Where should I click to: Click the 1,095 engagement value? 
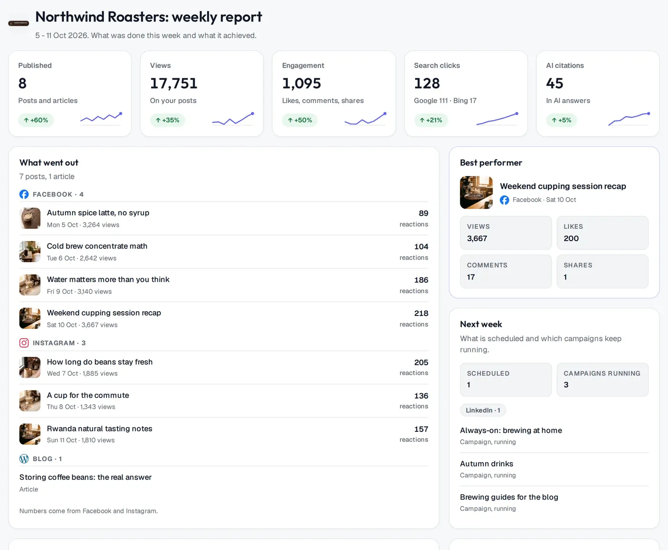pos(302,83)
